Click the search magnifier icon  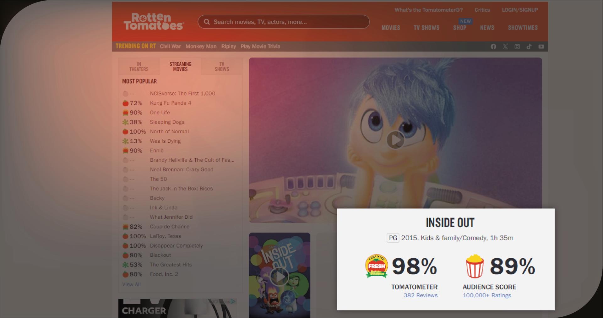tap(207, 22)
